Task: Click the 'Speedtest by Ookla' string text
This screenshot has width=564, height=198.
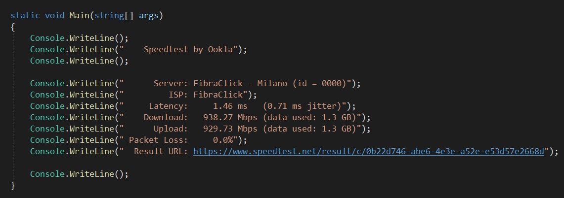Action: [x=188, y=49]
